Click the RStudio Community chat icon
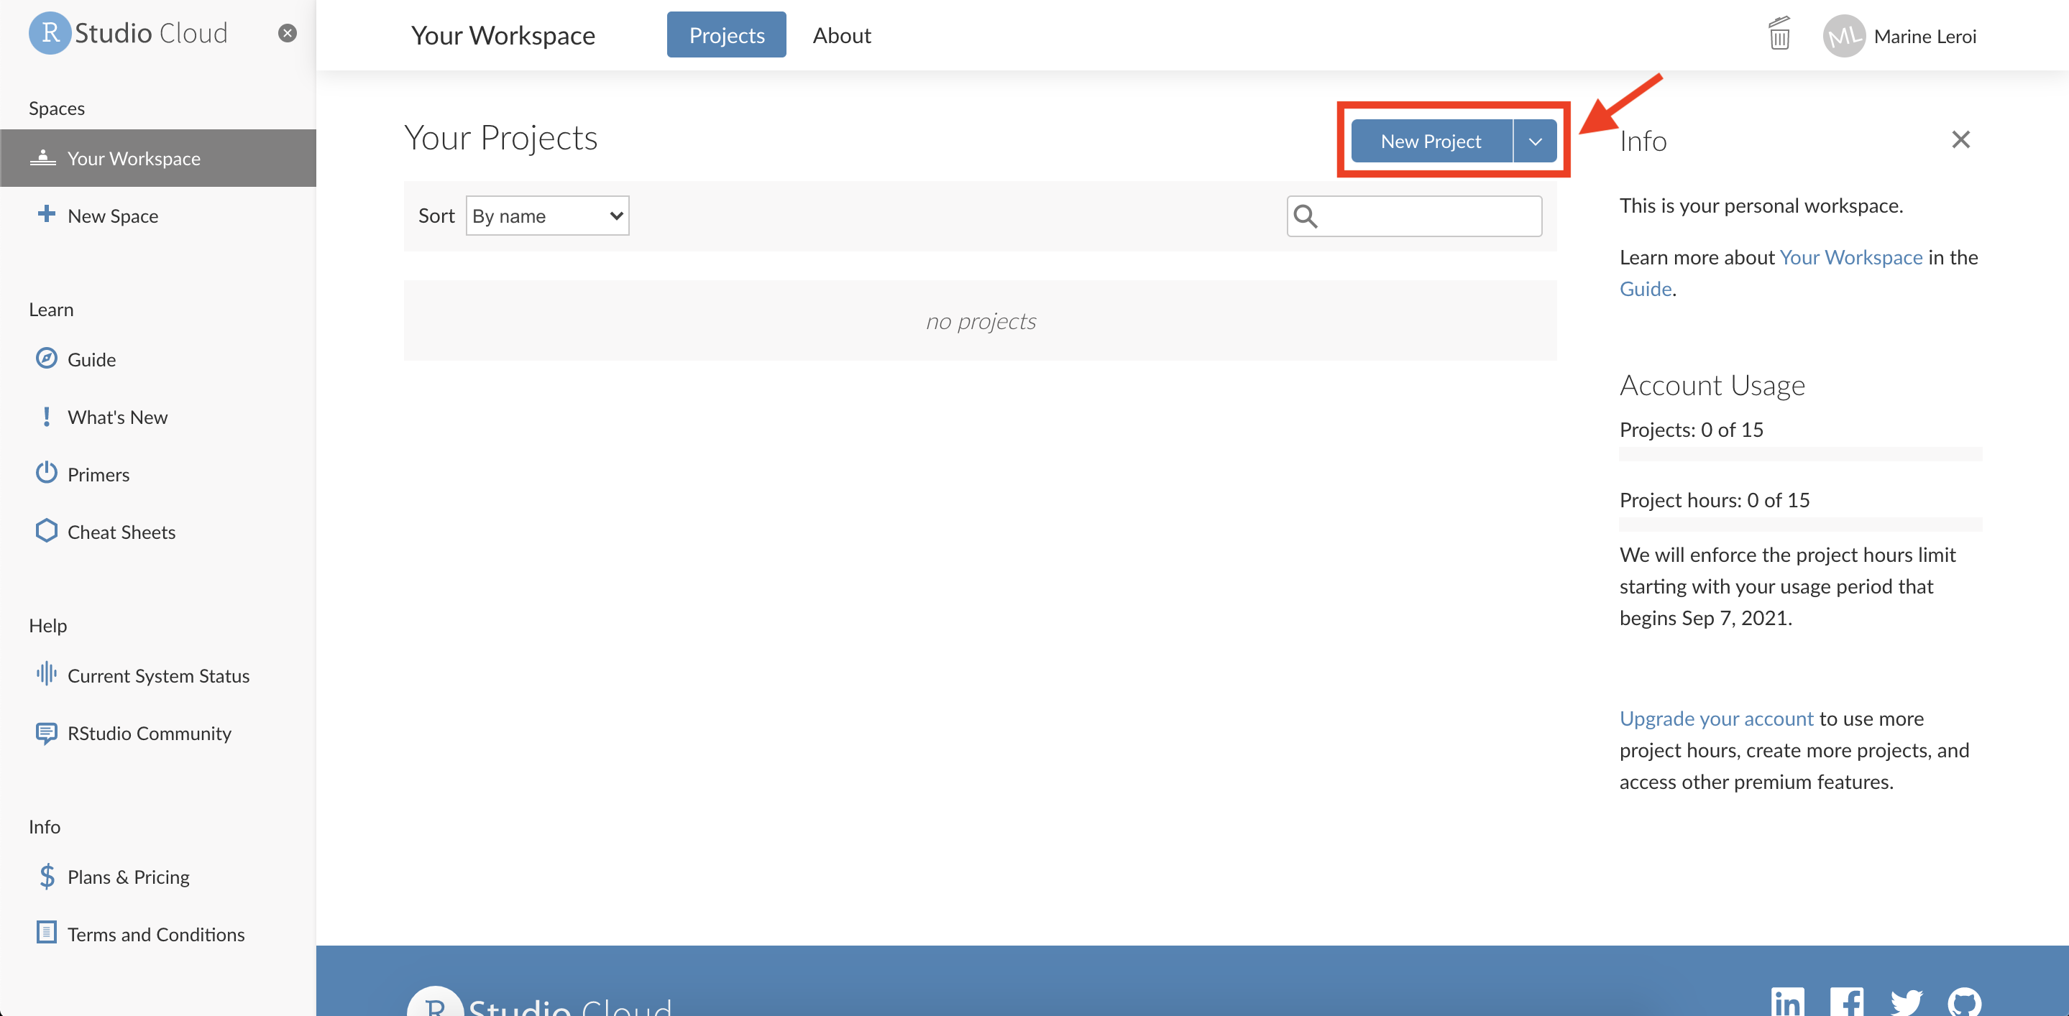 [47, 733]
